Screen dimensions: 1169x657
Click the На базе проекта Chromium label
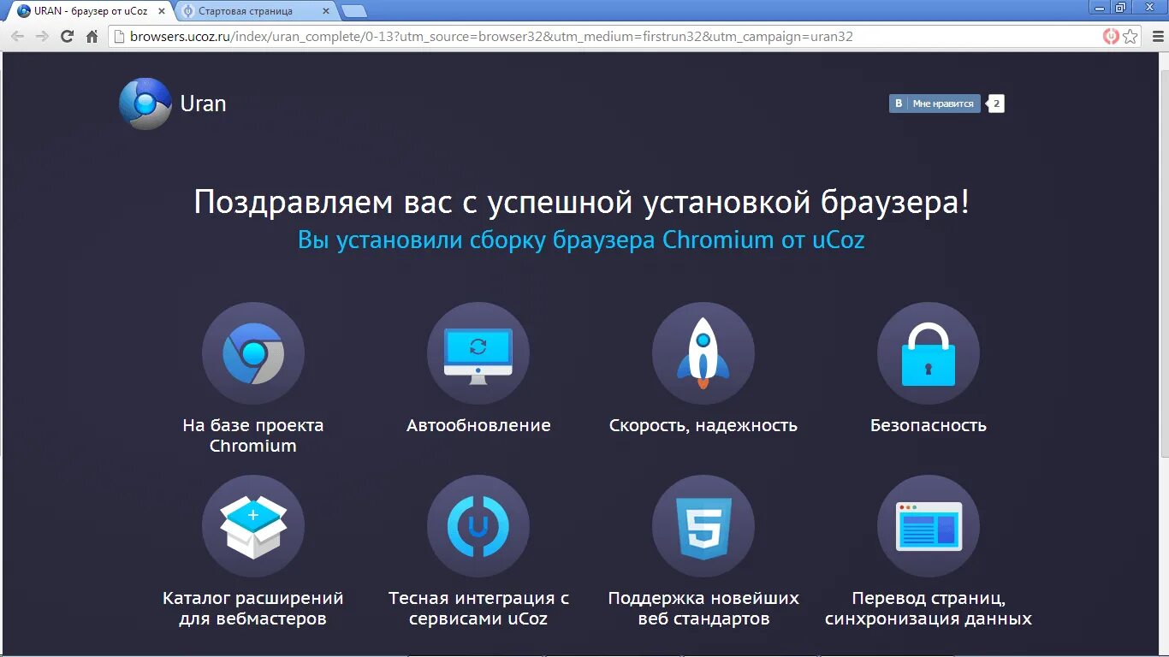(x=253, y=435)
